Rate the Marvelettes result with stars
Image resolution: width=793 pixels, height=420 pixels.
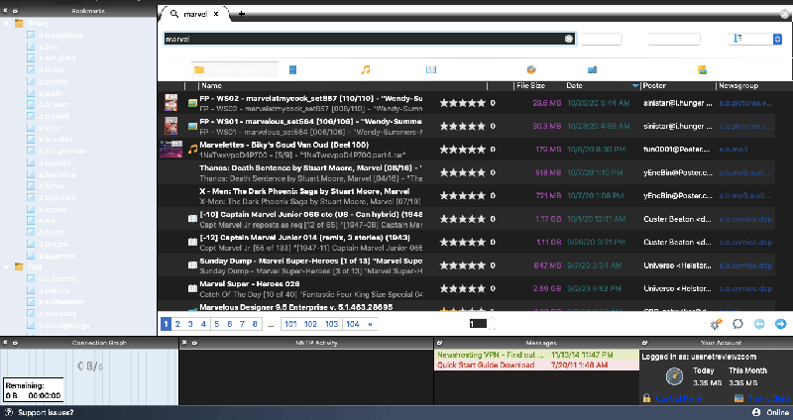[462, 150]
